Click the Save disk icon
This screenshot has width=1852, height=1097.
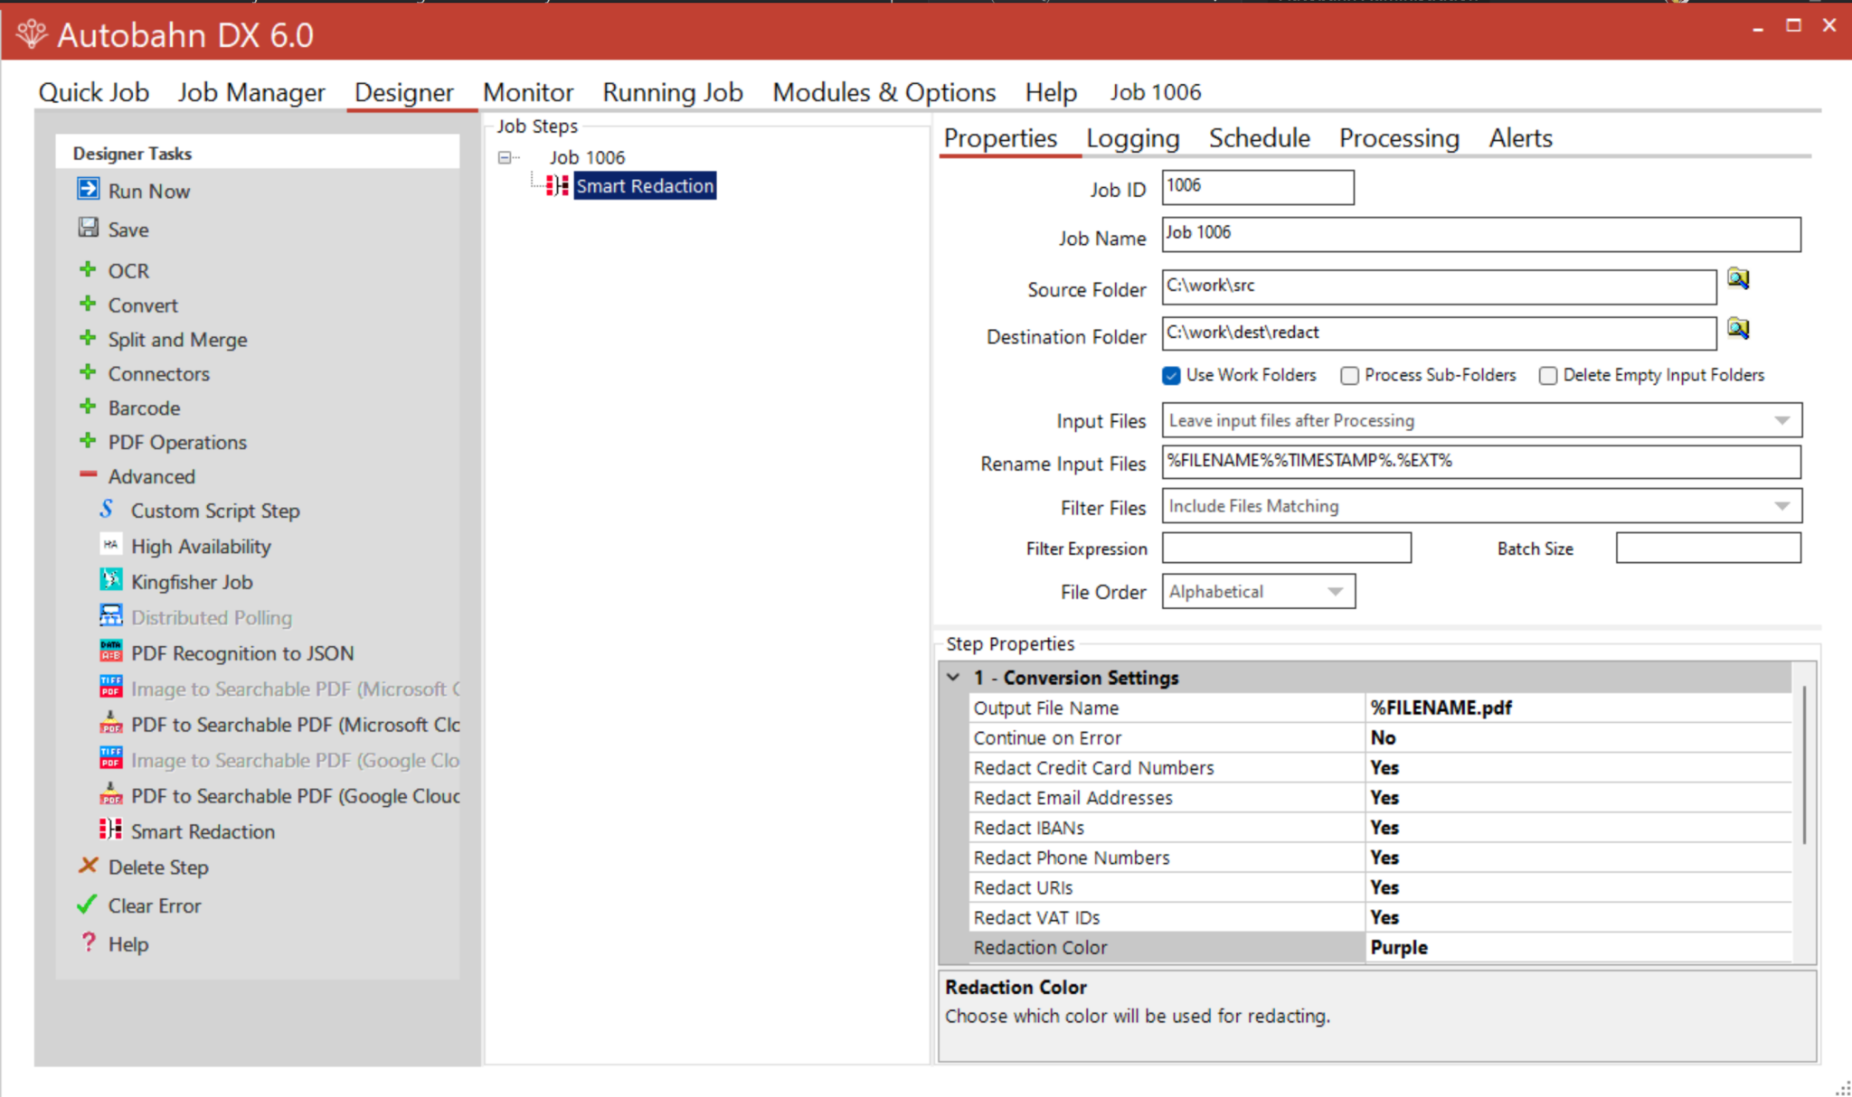click(88, 229)
